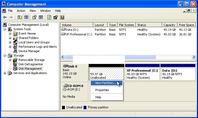Collapse the Storage tree node
198x118 pixels.
point(5,55)
